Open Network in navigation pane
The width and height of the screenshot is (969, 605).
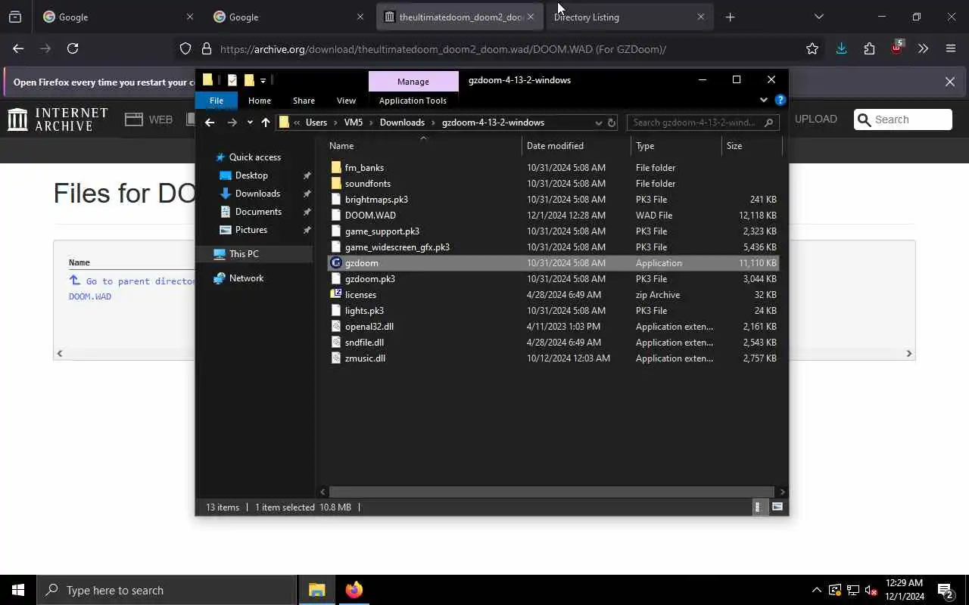[x=246, y=278]
